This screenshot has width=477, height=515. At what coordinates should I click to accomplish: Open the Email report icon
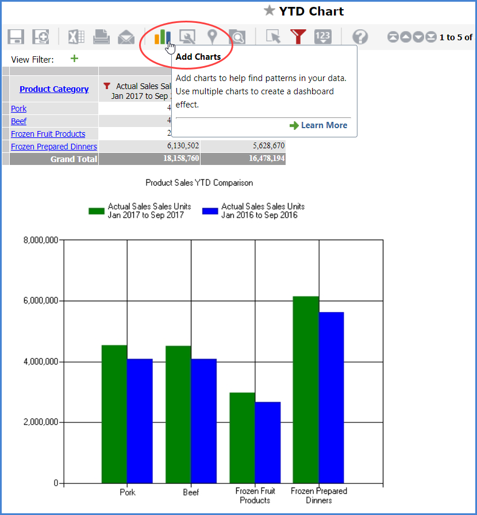pos(126,36)
